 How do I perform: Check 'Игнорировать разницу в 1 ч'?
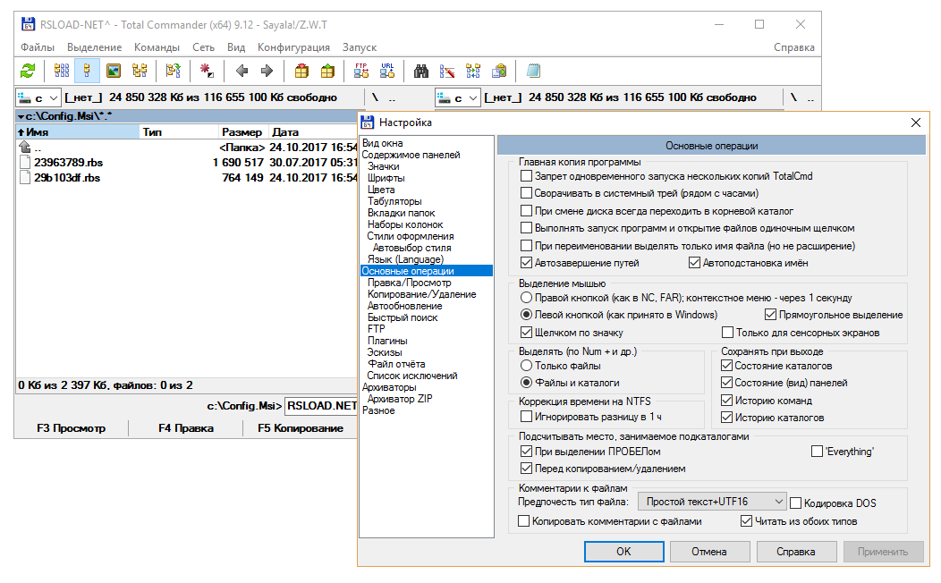tap(526, 417)
